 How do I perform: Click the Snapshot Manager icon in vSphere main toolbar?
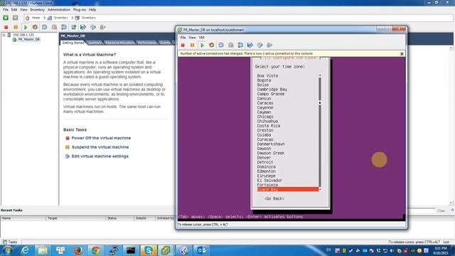click(64, 27)
